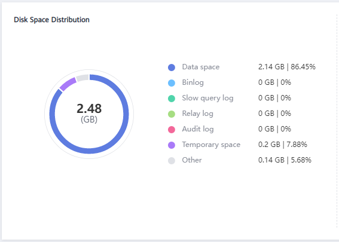Viewport: 339px width, 242px height.
Task: Click the 2.14 GB | 86.45% value
Action: click(287, 67)
